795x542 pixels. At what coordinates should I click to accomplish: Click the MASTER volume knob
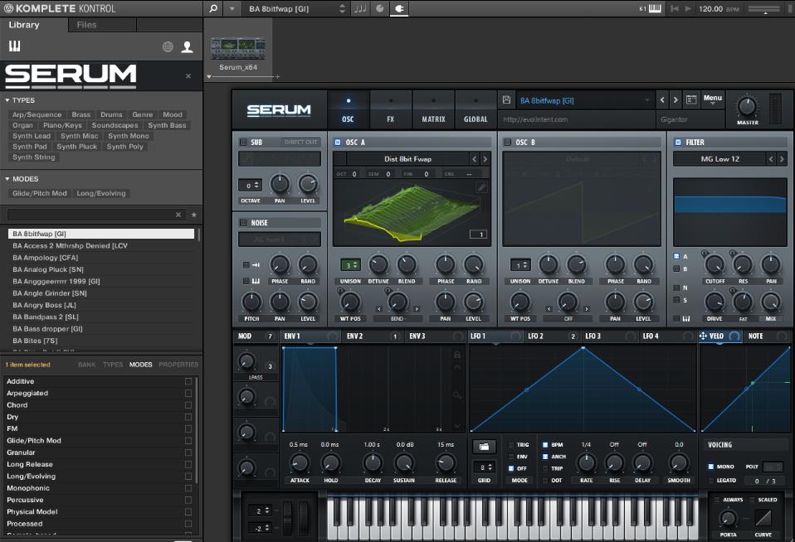pos(747,106)
